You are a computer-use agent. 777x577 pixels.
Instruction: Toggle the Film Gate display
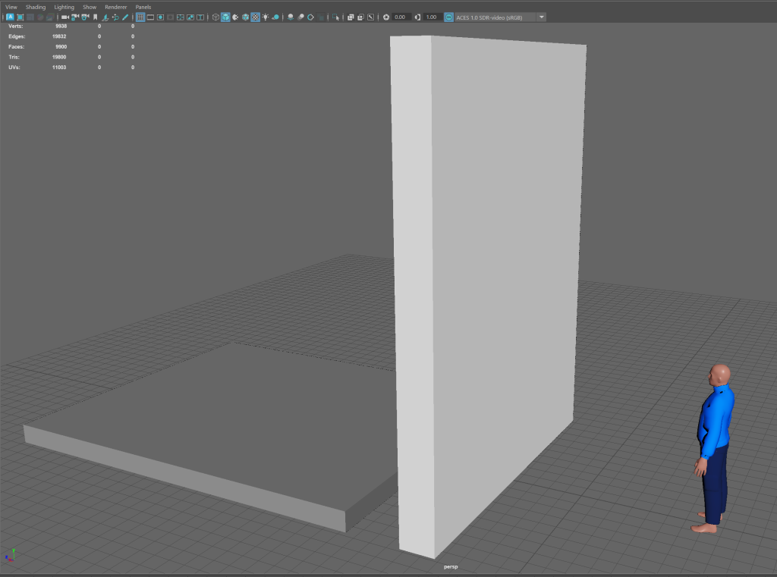click(150, 17)
